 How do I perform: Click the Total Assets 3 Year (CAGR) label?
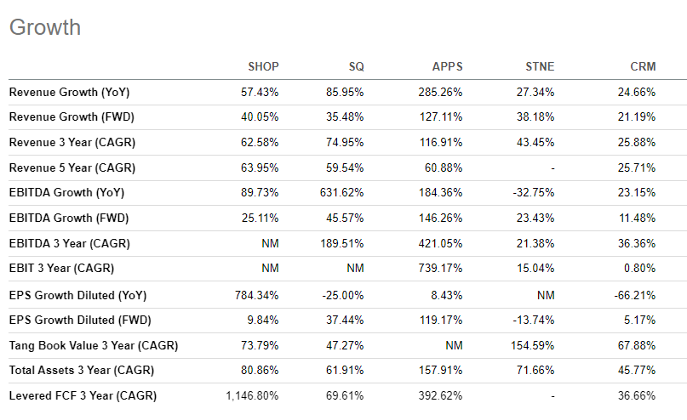pyautogui.click(x=82, y=371)
